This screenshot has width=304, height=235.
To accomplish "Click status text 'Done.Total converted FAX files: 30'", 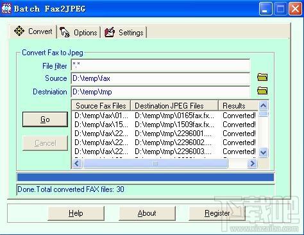I will tap(71, 189).
